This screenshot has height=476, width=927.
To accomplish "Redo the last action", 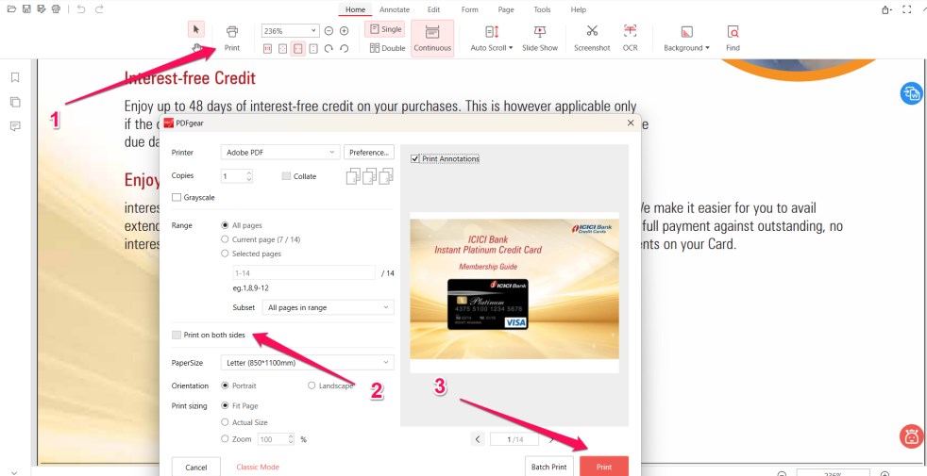I will tap(99, 9).
